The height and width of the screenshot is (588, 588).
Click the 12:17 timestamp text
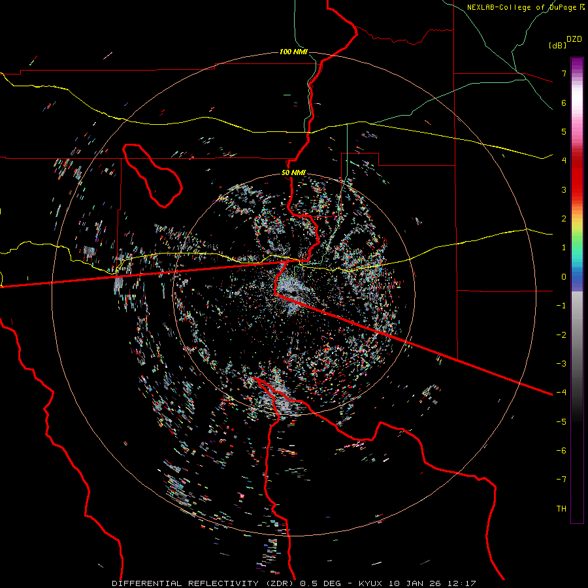(463, 583)
